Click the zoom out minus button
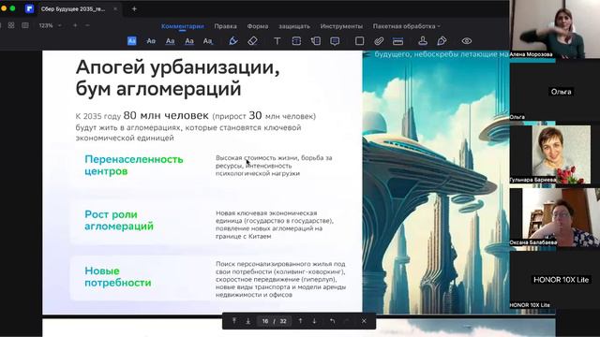 tap(87, 25)
